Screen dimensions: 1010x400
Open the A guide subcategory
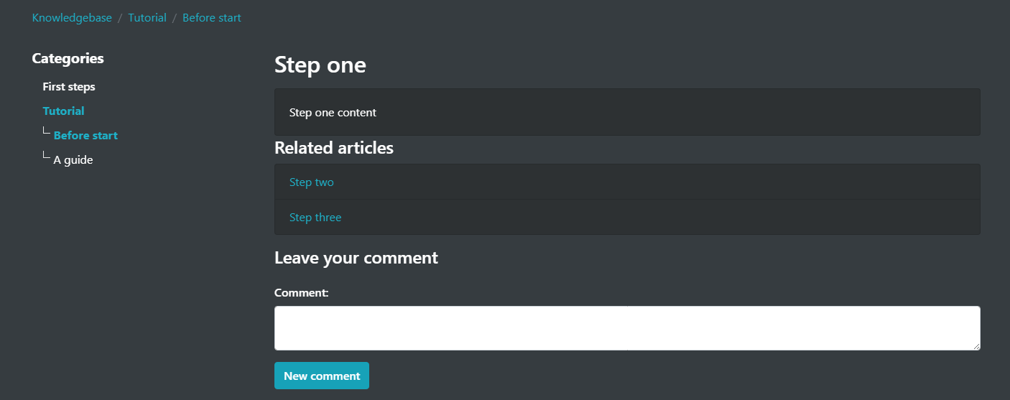pyautogui.click(x=73, y=160)
